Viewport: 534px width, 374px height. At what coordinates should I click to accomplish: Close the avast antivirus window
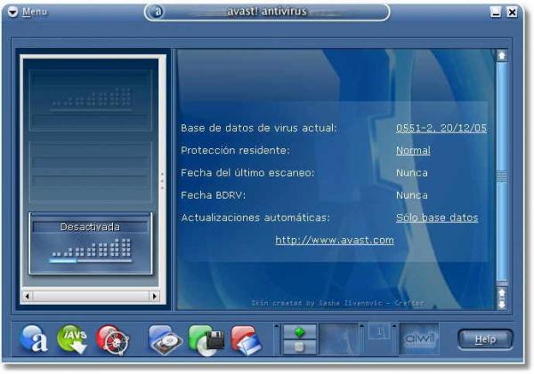click(512, 12)
